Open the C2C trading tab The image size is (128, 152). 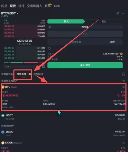coord(57,6)
